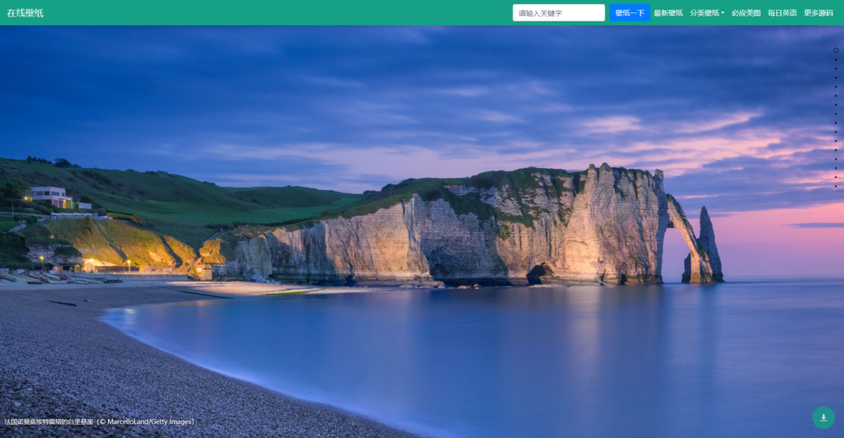The height and width of the screenshot is (438, 844).
Task: Open the 必应美图 navigation link
Action: point(745,13)
